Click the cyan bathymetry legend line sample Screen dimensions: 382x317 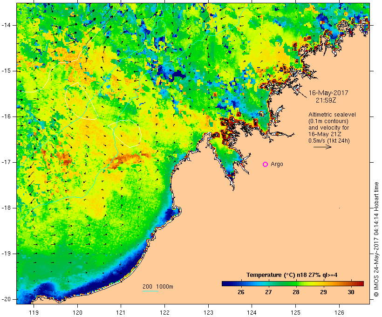(x=150, y=291)
